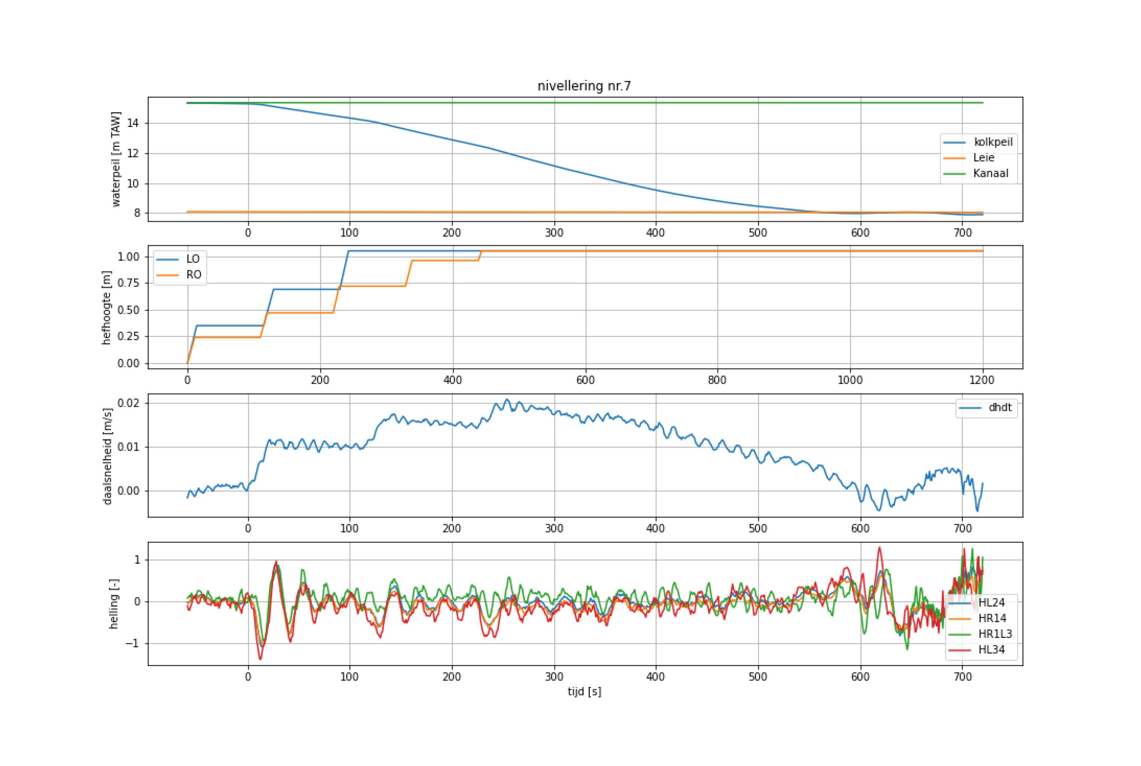The image size is (1141, 766).
Task: Select the "kolkpeil" legend label
Action: (993, 142)
